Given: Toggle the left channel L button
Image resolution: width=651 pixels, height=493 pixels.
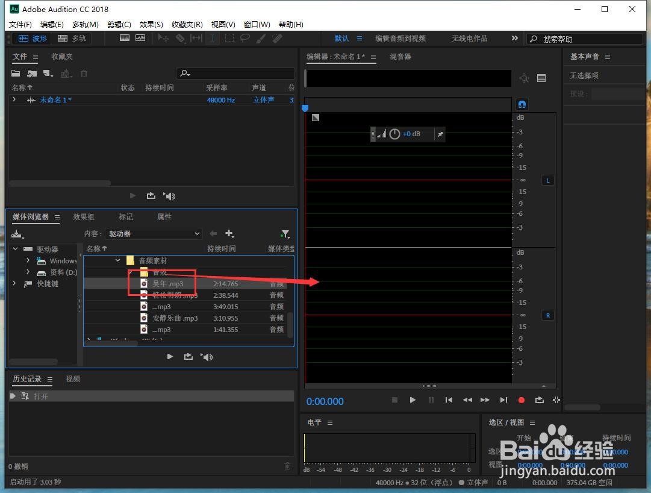Looking at the screenshot, I should (548, 180).
